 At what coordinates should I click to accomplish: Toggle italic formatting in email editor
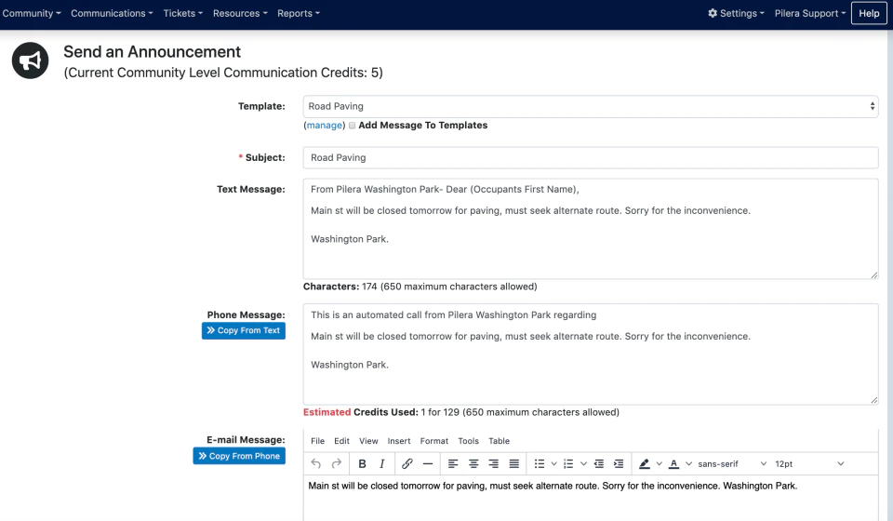(x=382, y=464)
